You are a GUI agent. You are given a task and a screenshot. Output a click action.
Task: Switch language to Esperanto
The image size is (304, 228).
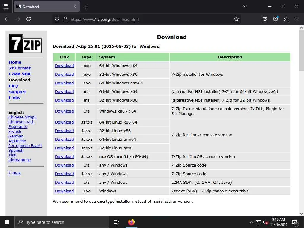18,127
